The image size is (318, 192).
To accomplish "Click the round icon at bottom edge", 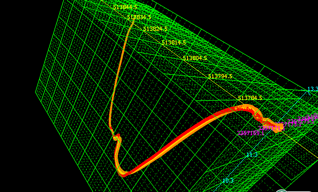I will tap(281, 190).
